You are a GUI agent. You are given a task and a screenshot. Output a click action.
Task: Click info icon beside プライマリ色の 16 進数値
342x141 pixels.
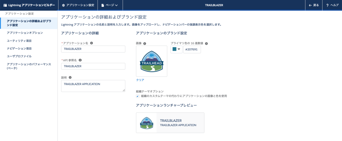coord(206,43)
